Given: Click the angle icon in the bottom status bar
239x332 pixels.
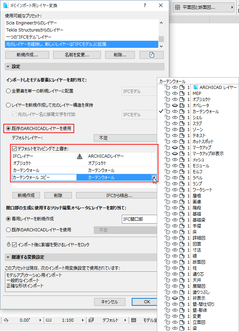Looking at the screenshot, I should tap(6, 320).
